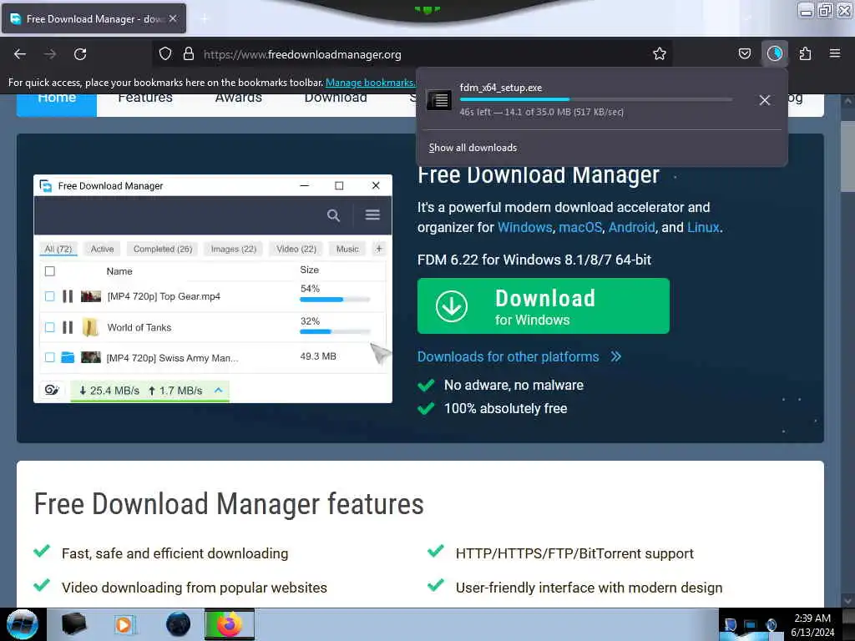This screenshot has height=641, width=855.
Task: Click the Size column header
Action: (x=309, y=270)
